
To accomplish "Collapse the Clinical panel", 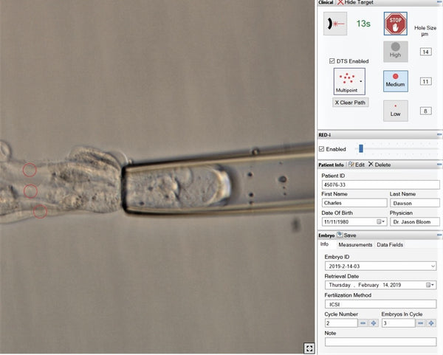I will pos(439,3).
